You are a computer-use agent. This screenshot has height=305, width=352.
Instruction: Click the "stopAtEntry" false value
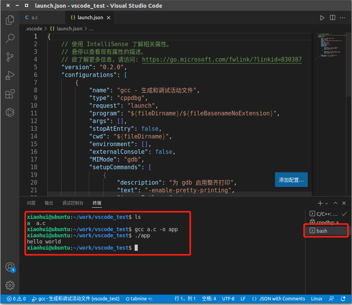(150, 128)
